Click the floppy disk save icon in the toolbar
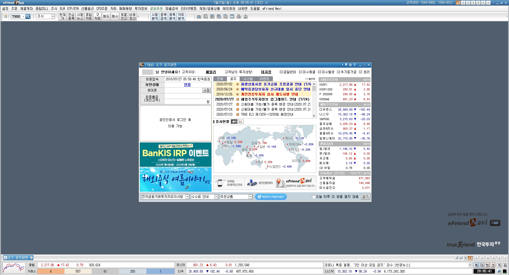This screenshot has height=275, width=509. (225, 16)
